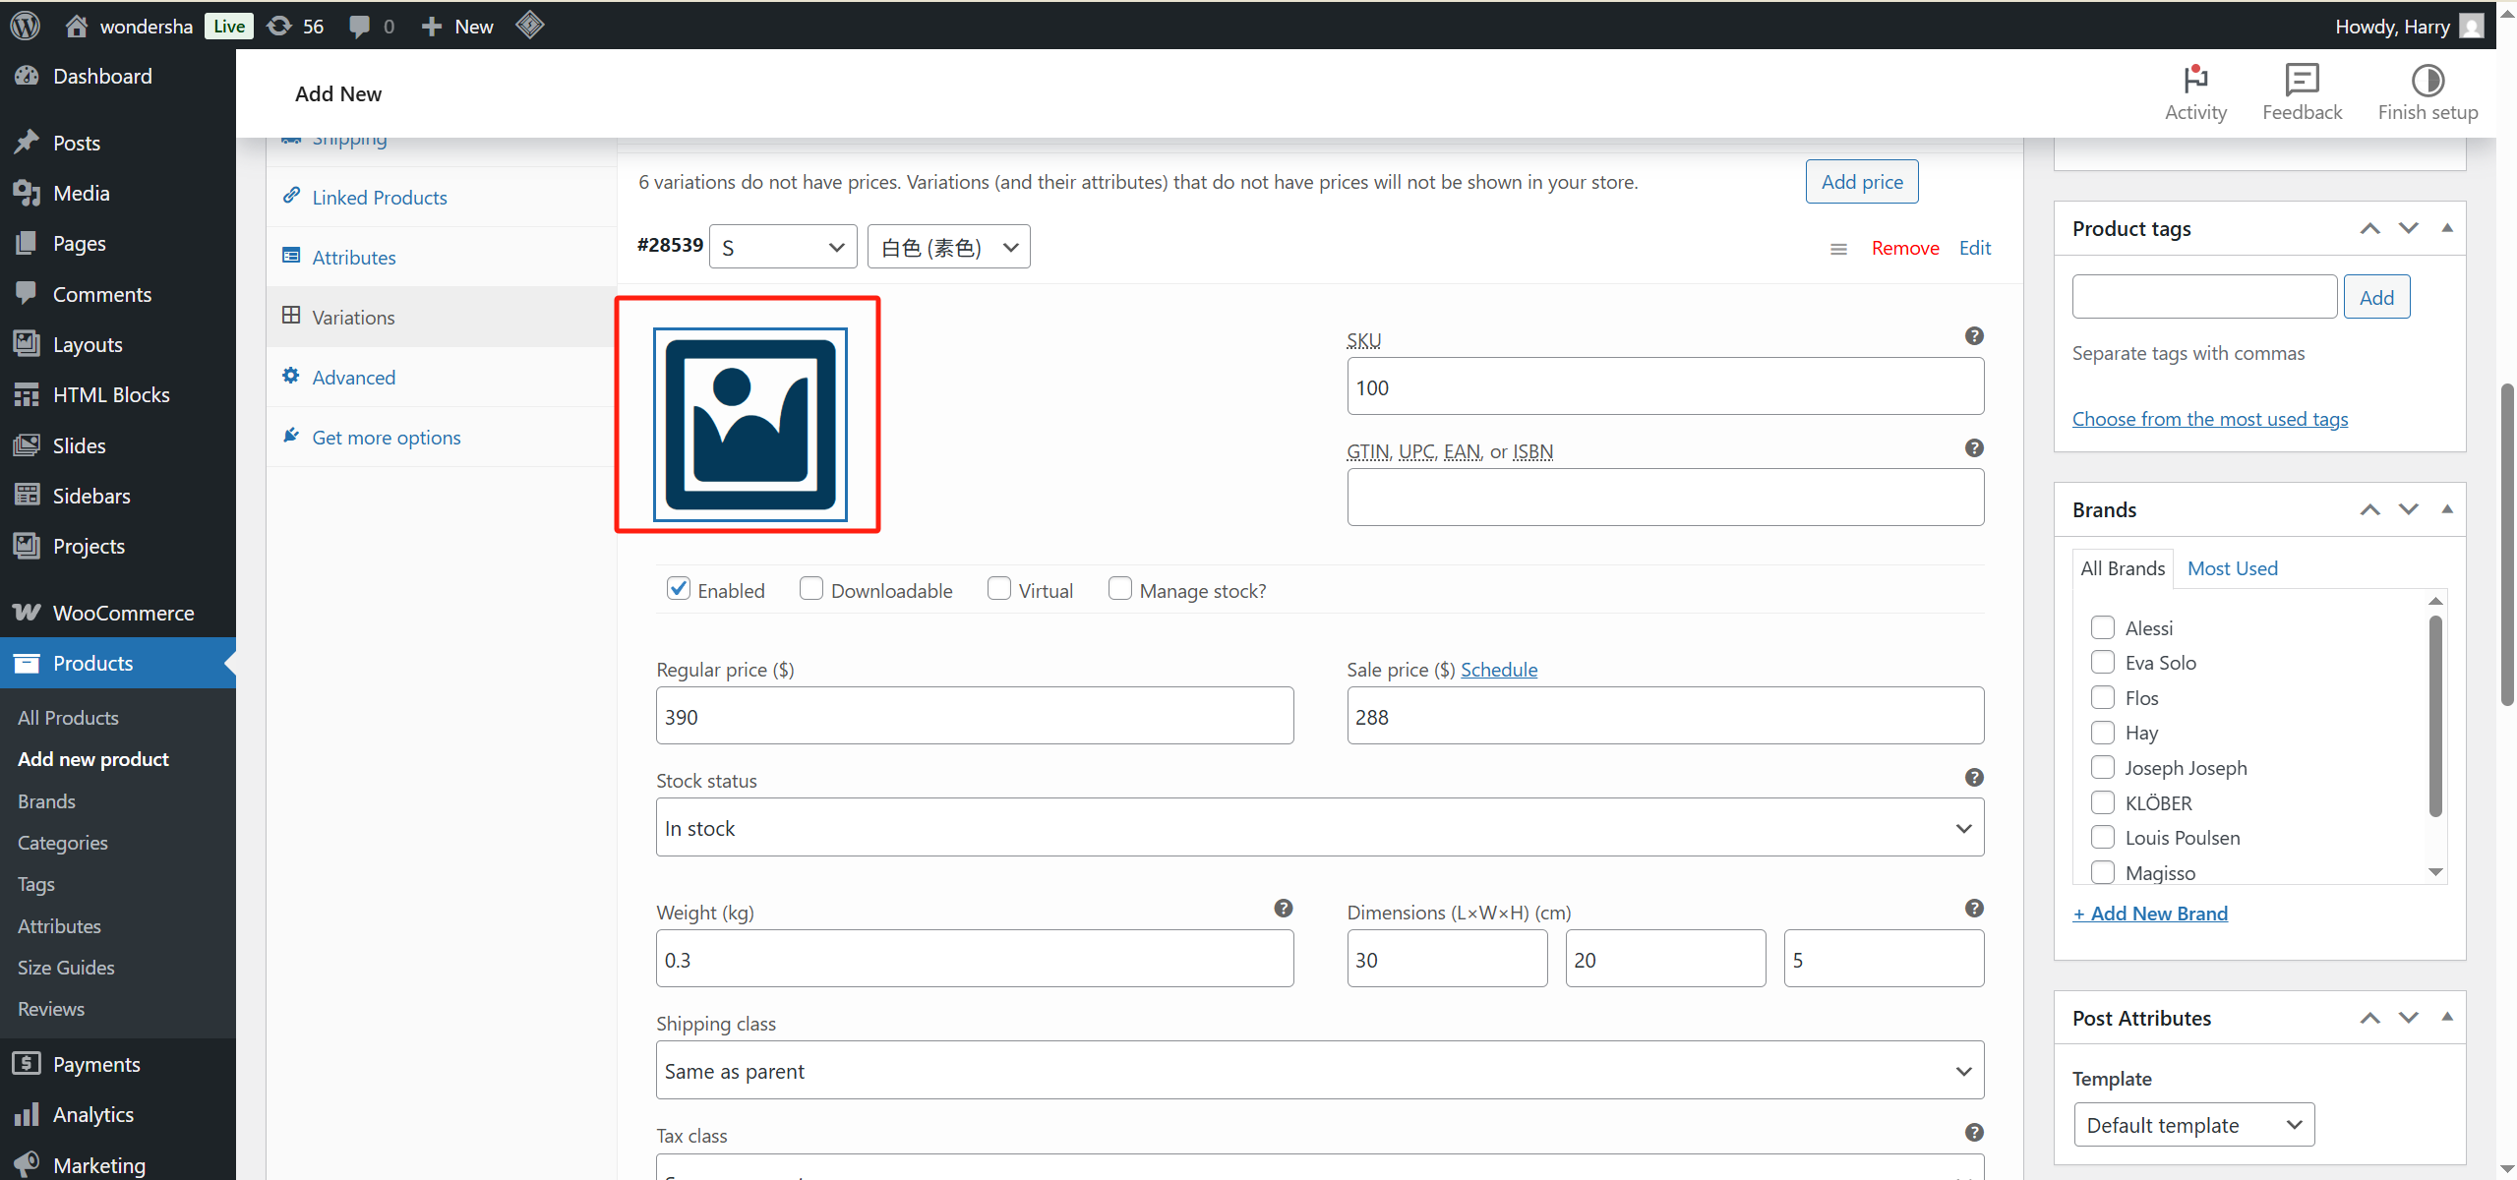Click the SKU help question icon
The height and width of the screenshot is (1180, 2517).
pyautogui.click(x=1973, y=336)
